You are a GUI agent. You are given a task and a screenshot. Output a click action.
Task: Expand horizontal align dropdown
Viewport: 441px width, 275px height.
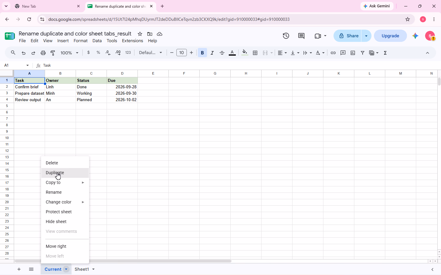click(x=282, y=53)
